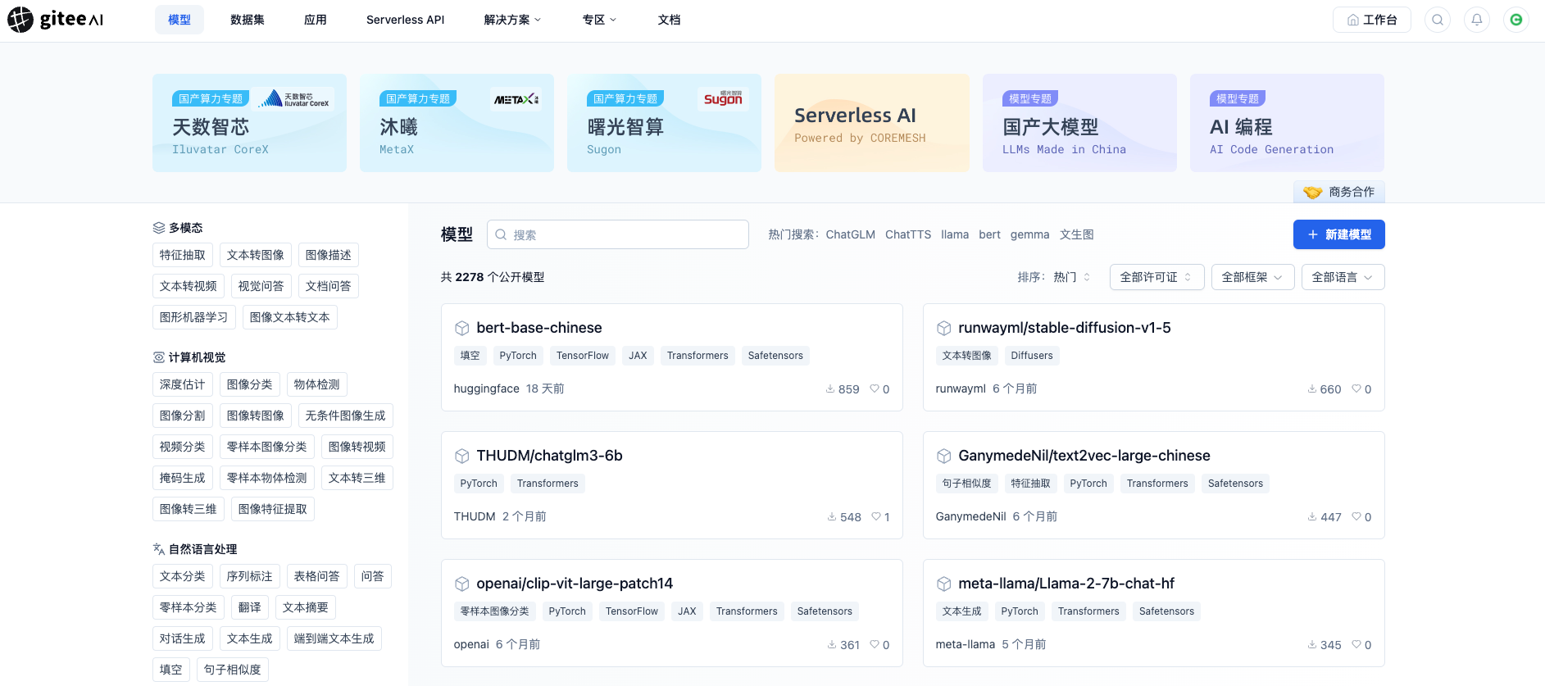This screenshot has height=686, width=1545.
Task: Click the bert-base-chinese model cube icon
Action: point(462,328)
